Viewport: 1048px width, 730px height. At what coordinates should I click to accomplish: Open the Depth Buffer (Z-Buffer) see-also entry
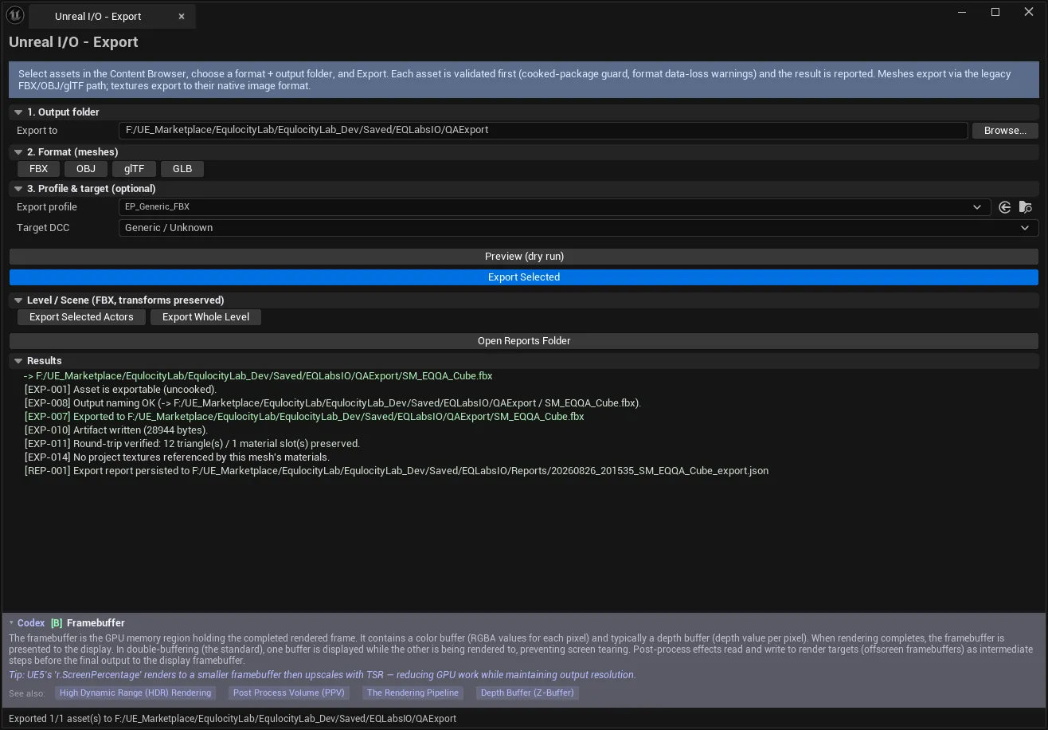(527, 693)
